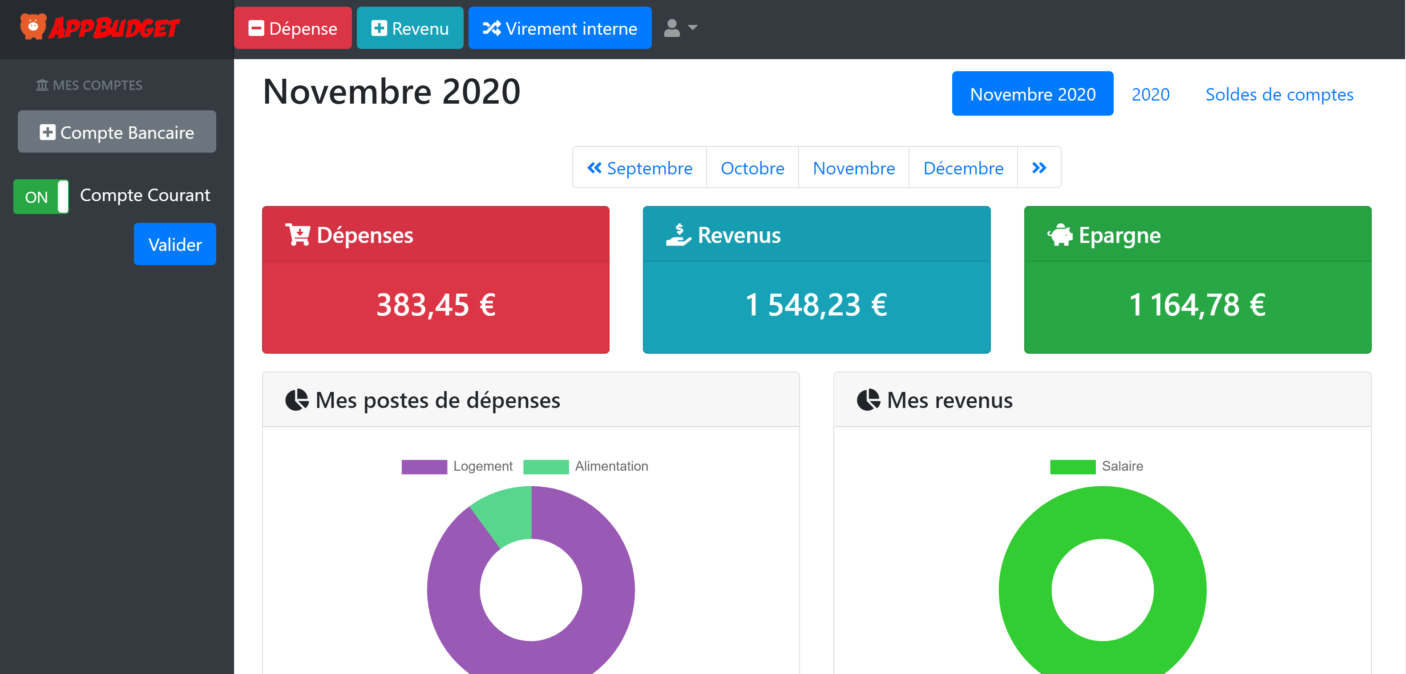Click the bank icon next to MES COMPTES
Image resolution: width=1406 pixels, height=674 pixels.
[x=42, y=84]
